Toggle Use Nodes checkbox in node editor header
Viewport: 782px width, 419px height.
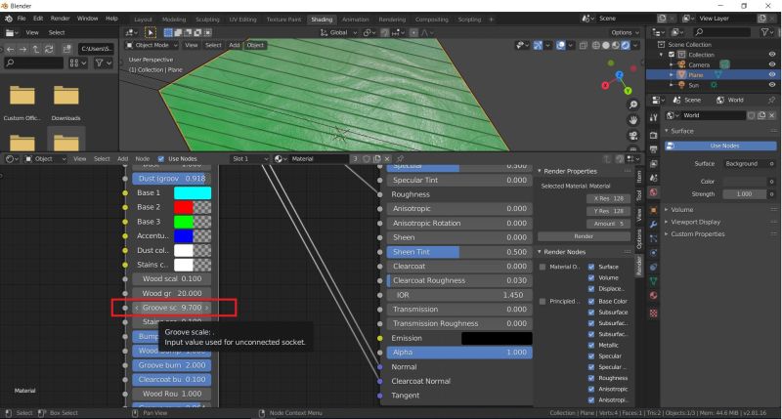click(160, 159)
